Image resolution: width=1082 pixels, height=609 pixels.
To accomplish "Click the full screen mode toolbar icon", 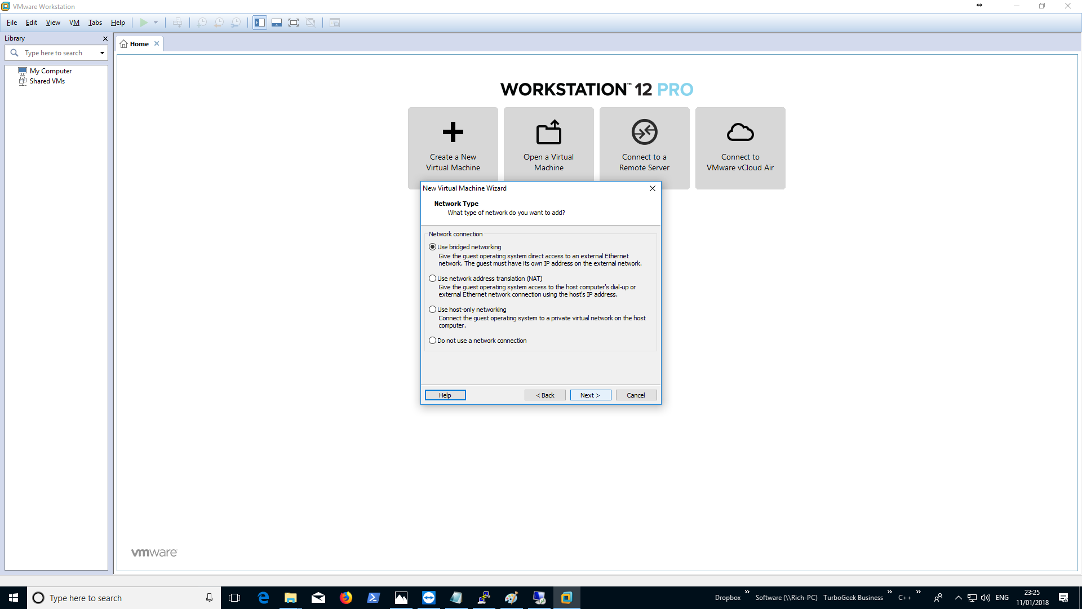I will [x=294, y=23].
